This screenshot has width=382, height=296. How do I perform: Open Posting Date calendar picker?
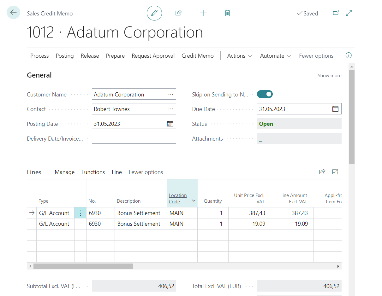coord(170,124)
